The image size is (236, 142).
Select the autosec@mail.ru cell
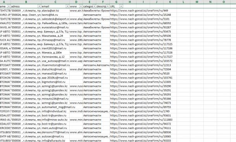coord(55,136)
